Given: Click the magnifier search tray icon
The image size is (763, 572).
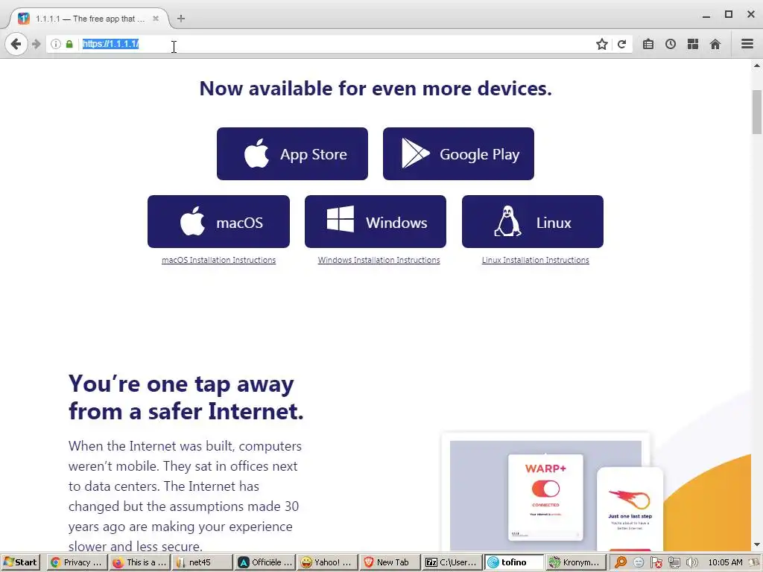Looking at the screenshot, I should (621, 562).
